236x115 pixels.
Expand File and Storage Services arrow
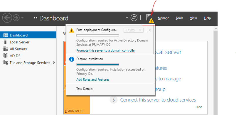tap(54, 62)
